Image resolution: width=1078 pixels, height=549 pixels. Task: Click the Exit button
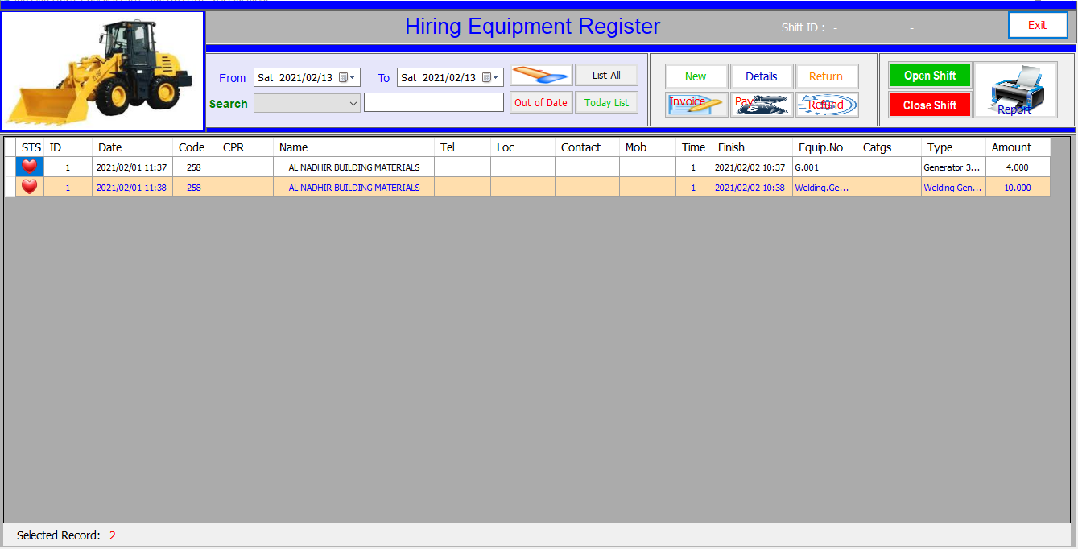point(1037,25)
